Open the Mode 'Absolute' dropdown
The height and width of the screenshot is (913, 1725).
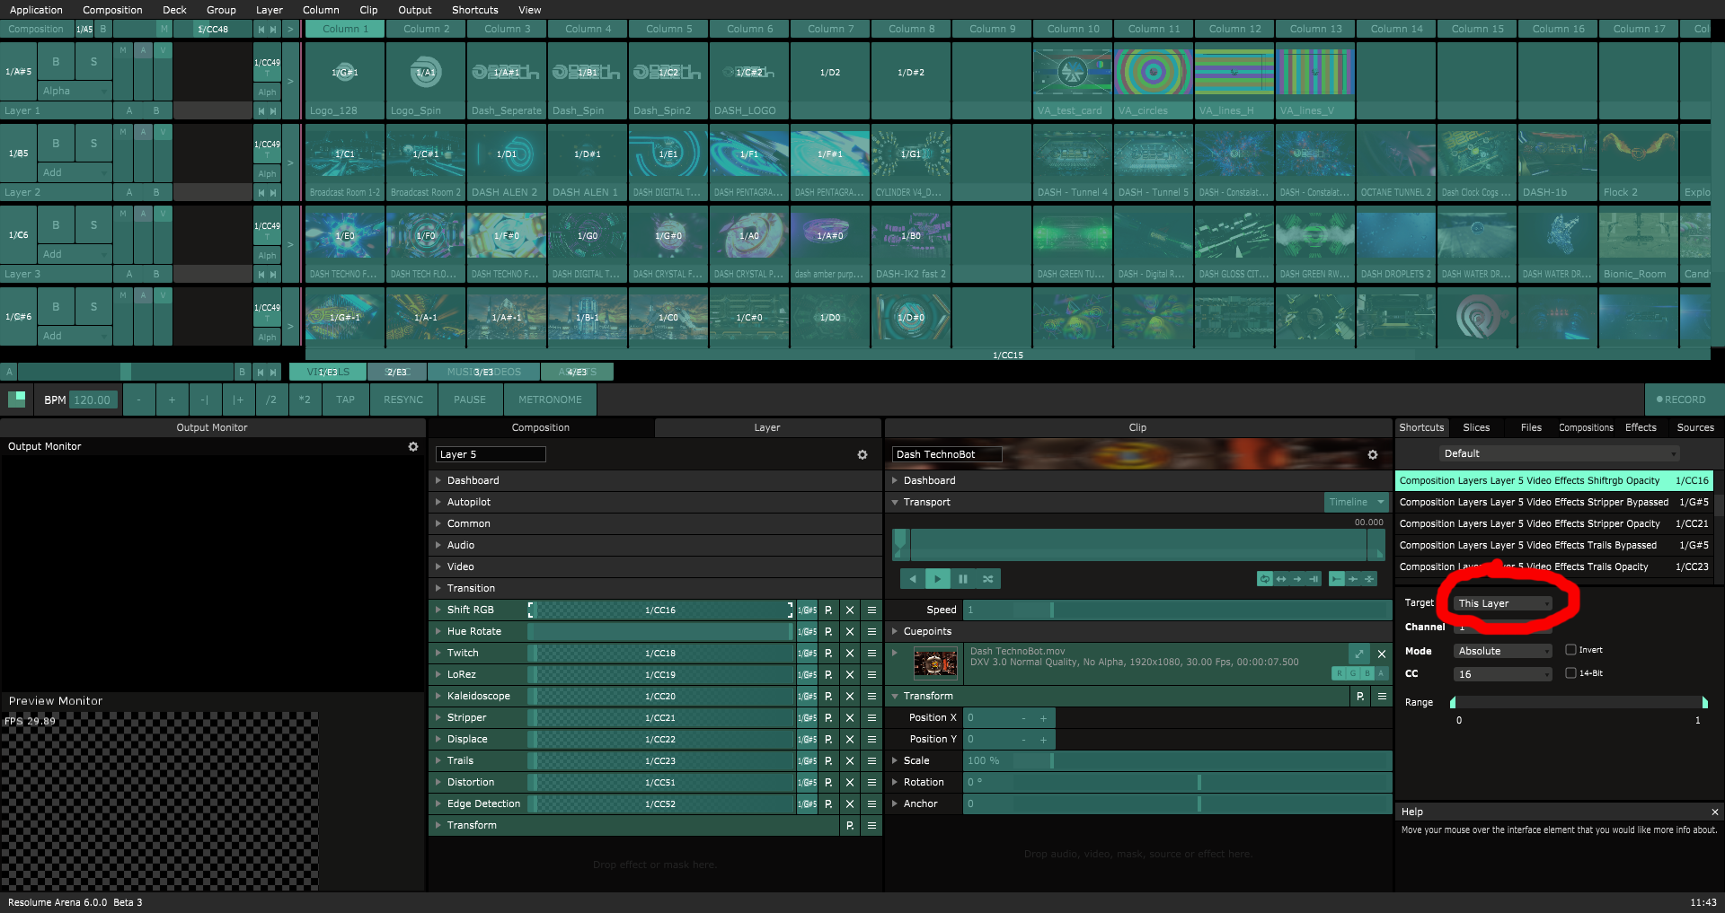(1503, 651)
